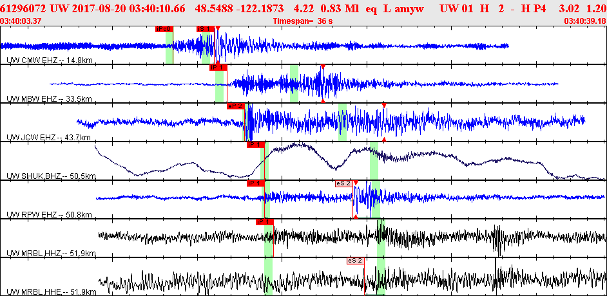
Task: Select the iS 1 pick flag on CMW
Action: tap(205, 28)
